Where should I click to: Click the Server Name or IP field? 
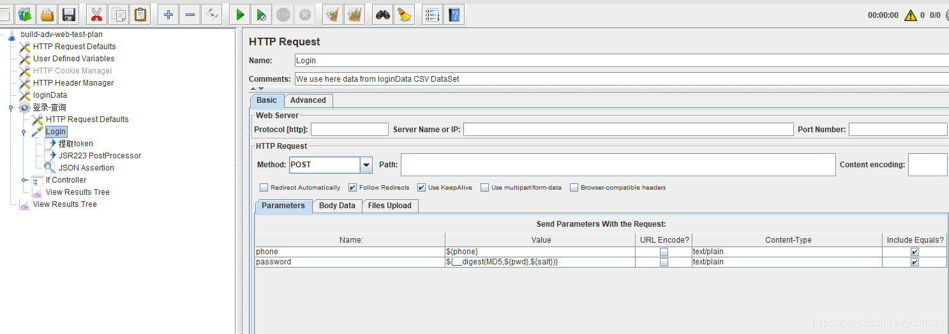click(629, 130)
